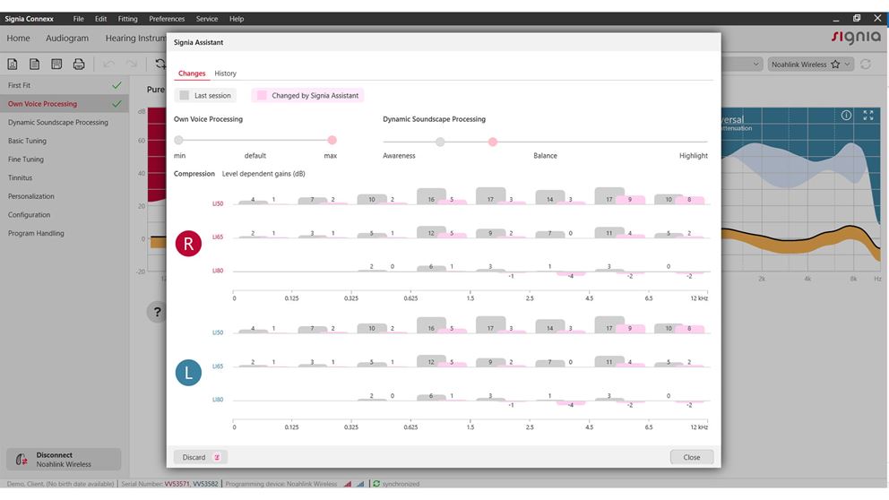This screenshot has width=889, height=500.
Task: Open the Noahlink Wireless dropdown arrow
Action: [848, 64]
